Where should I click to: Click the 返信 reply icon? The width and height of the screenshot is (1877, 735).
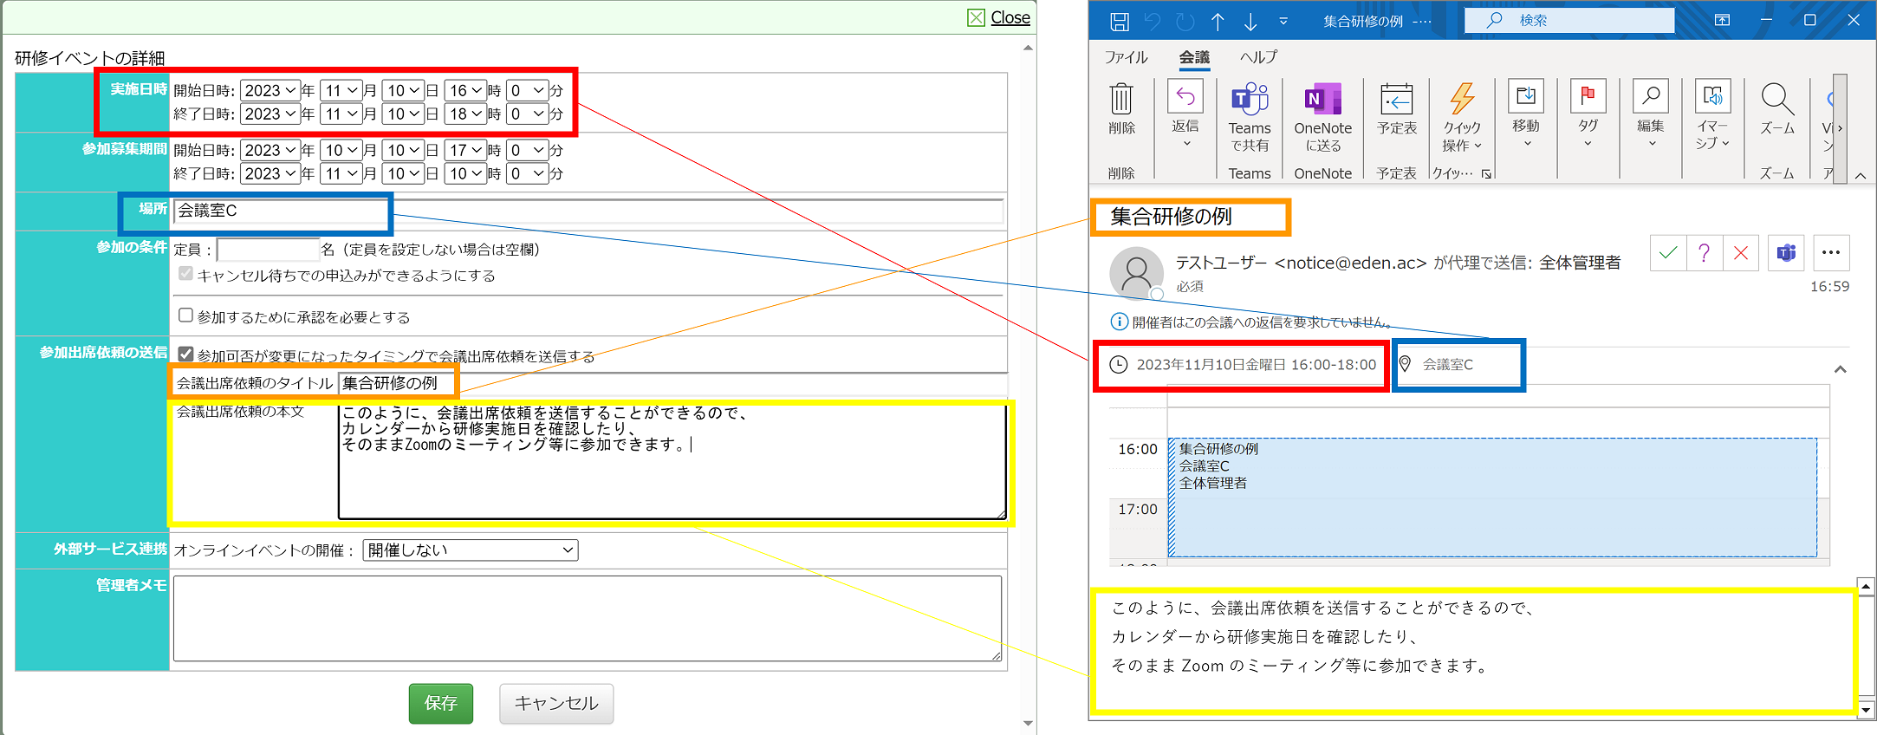tap(1185, 96)
